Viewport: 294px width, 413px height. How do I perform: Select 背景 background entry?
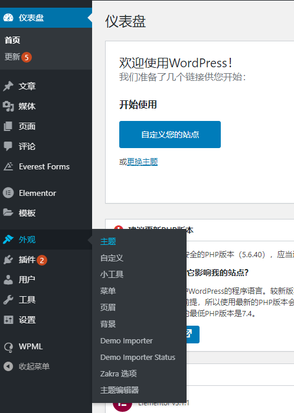point(108,324)
